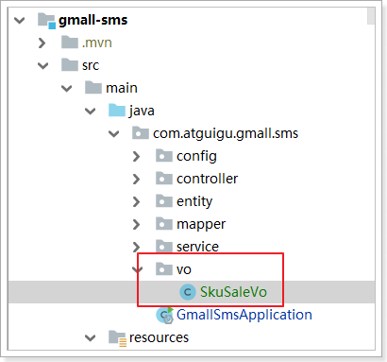Select the config label
Screen dimensions: 387x362
196,157
